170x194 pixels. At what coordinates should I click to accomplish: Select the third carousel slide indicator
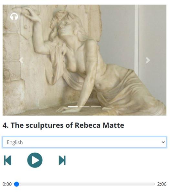point(96,107)
